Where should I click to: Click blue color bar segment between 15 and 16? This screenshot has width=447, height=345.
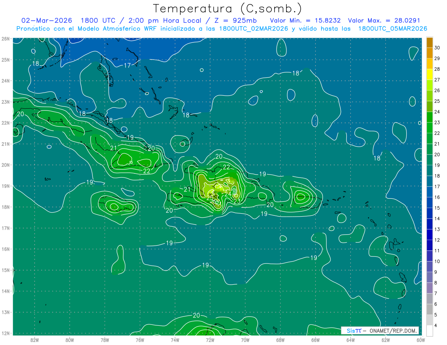[x=429, y=202]
